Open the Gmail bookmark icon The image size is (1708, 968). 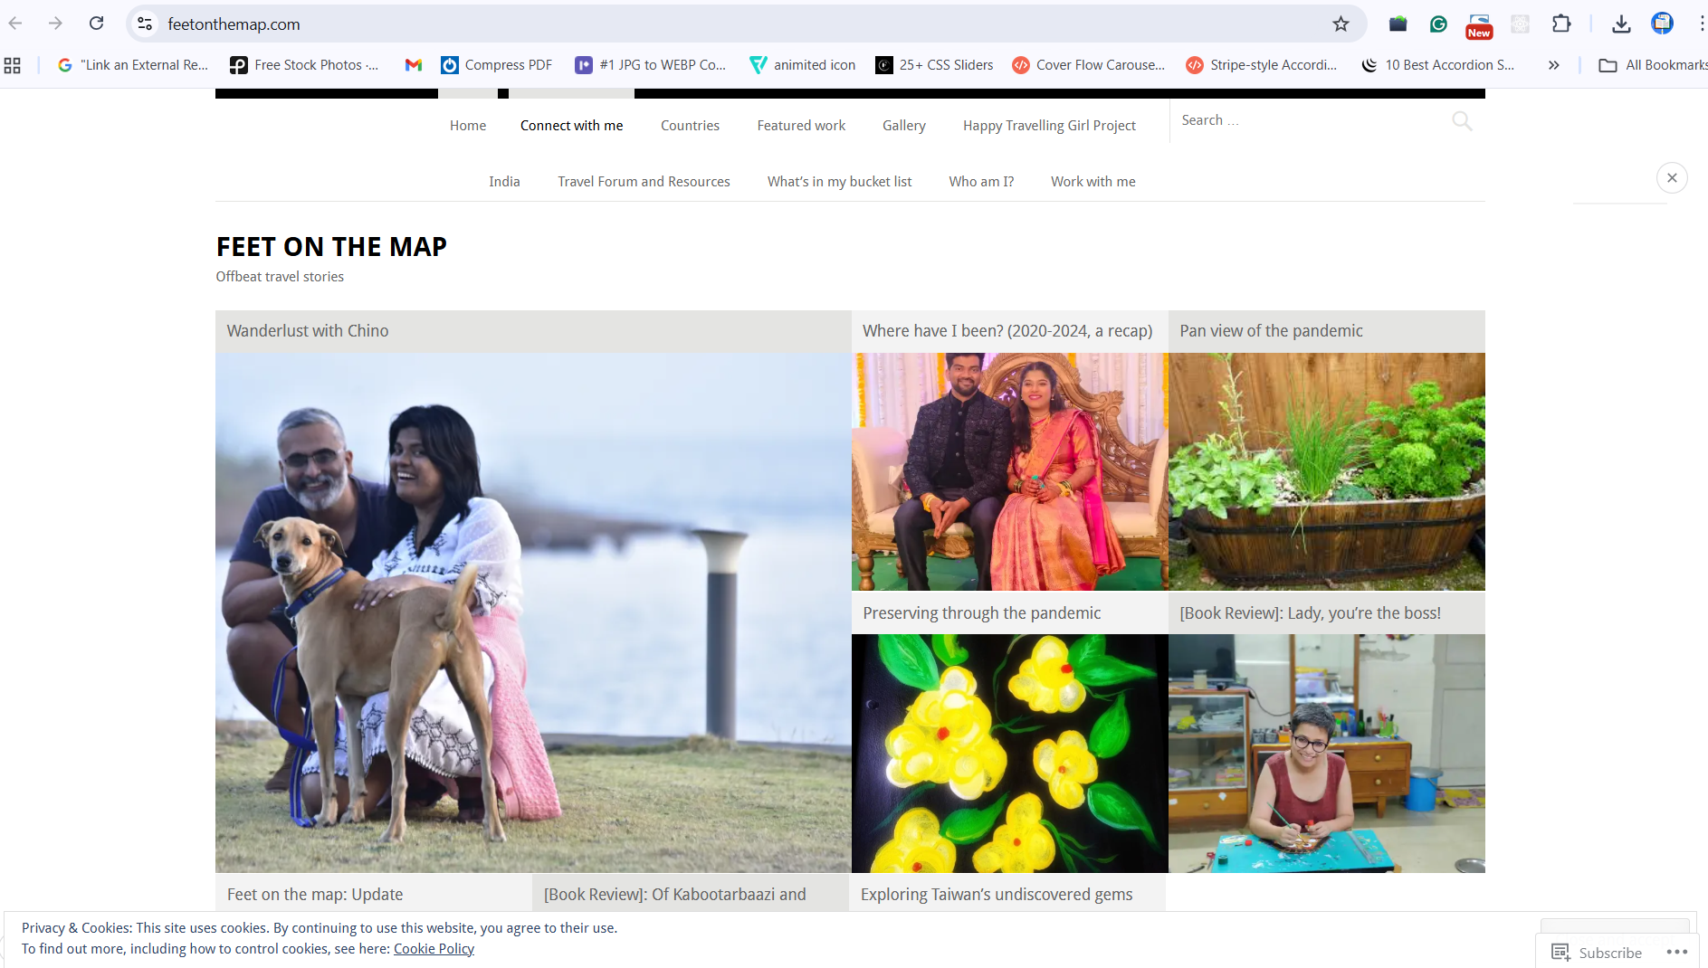pyautogui.click(x=414, y=65)
